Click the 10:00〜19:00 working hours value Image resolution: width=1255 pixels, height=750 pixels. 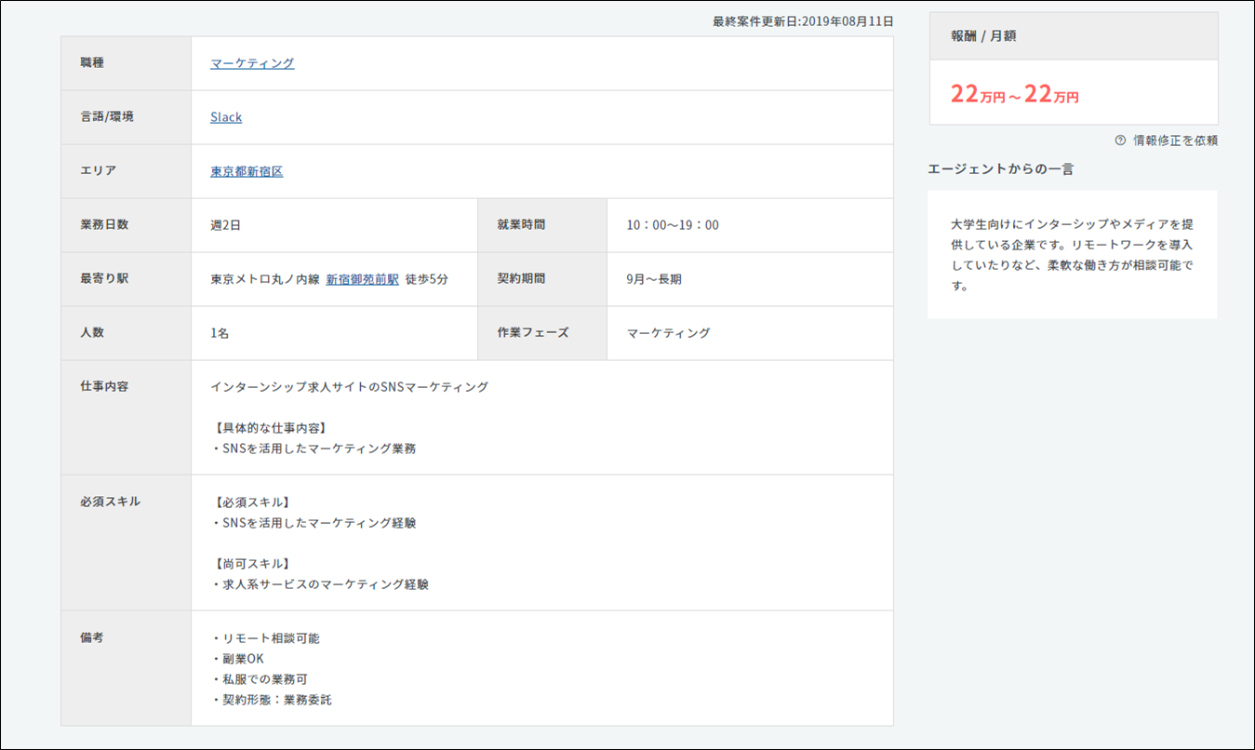pyautogui.click(x=672, y=225)
